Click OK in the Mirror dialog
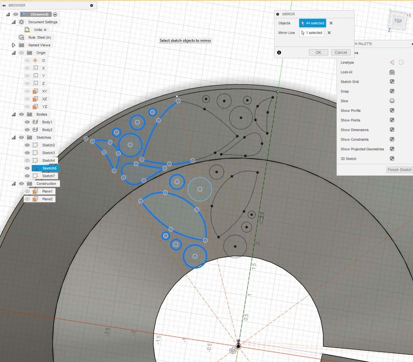413x362 pixels. pos(318,52)
